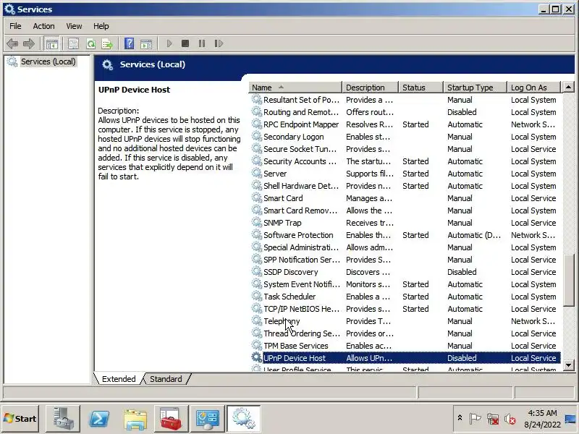
Task: Sort by the Description column header
Action: [x=371, y=88]
